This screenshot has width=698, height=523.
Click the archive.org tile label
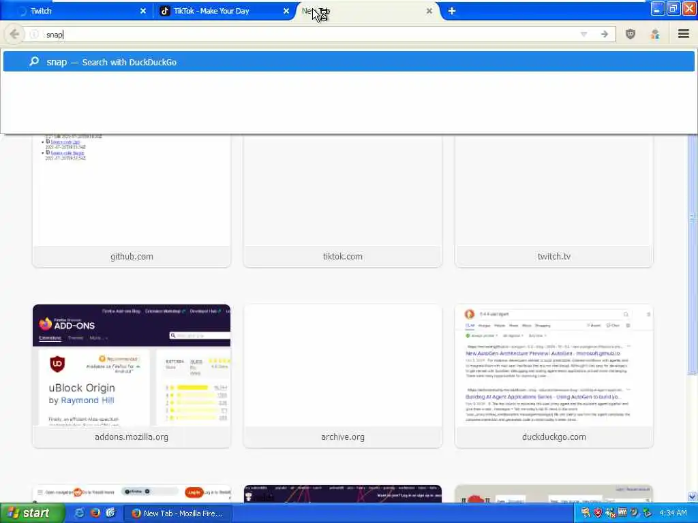click(x=343, y=437)
